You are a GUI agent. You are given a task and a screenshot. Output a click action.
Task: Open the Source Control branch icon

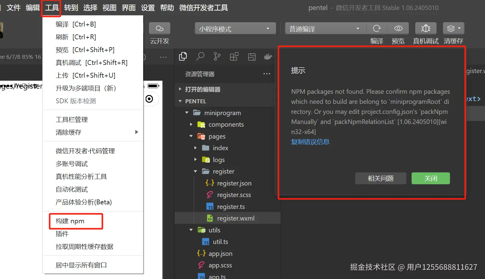[217, 57]
